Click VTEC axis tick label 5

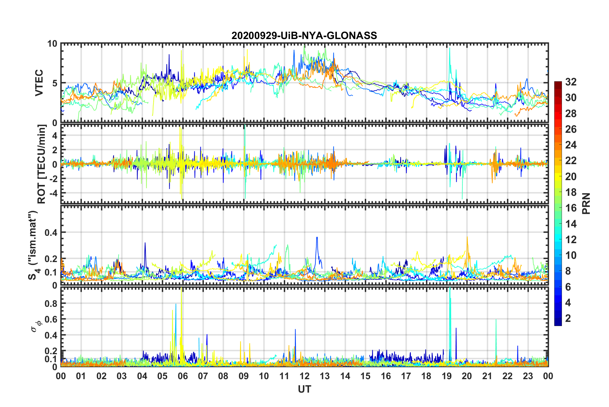point(55,83)
